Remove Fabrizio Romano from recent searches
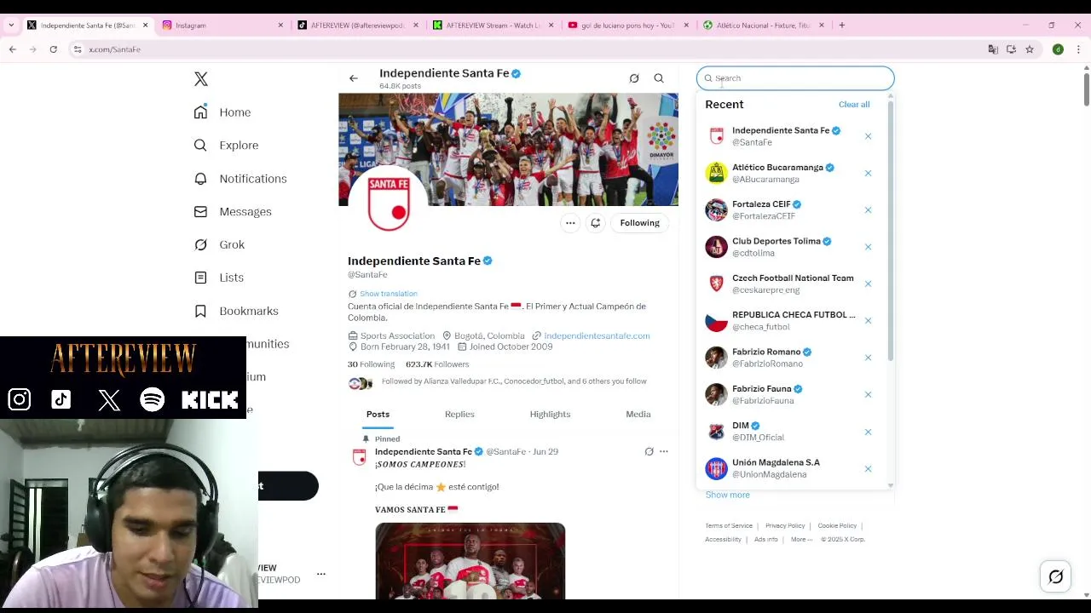This screenshot has height=613, width=1091. [868, 358]
